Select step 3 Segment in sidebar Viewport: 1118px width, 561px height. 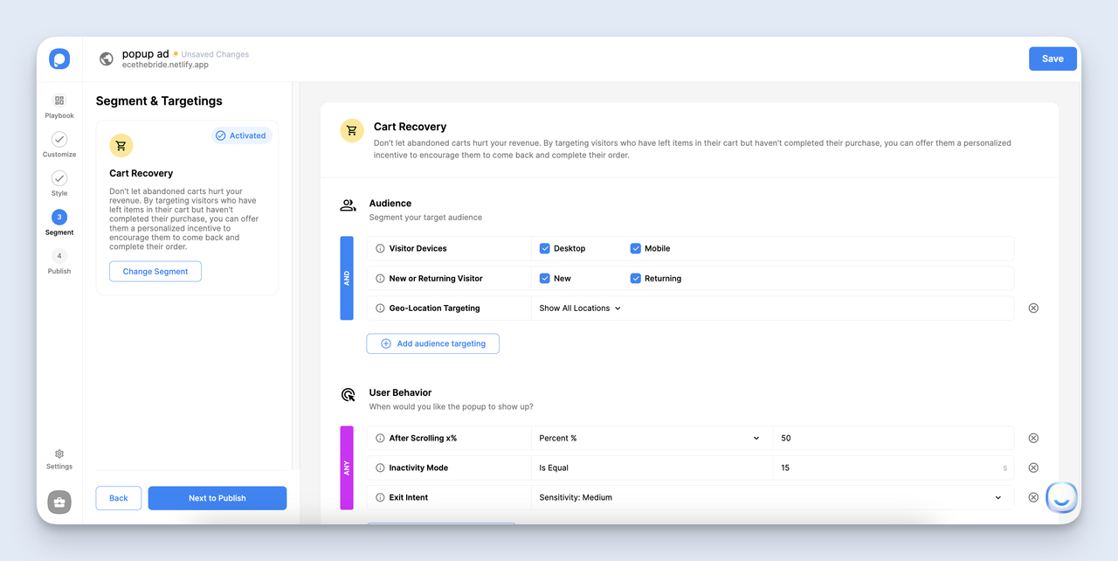pos(59,217)
